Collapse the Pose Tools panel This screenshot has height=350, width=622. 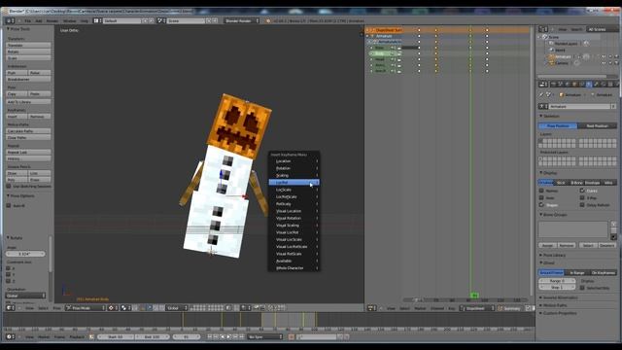18,29
